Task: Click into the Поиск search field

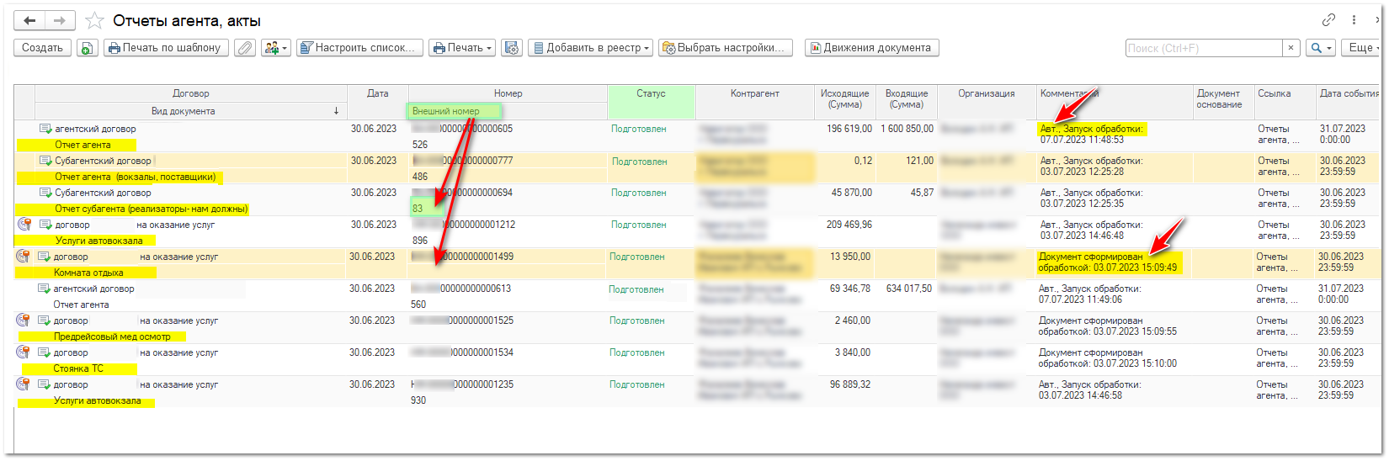Action: click(1204, 48)
